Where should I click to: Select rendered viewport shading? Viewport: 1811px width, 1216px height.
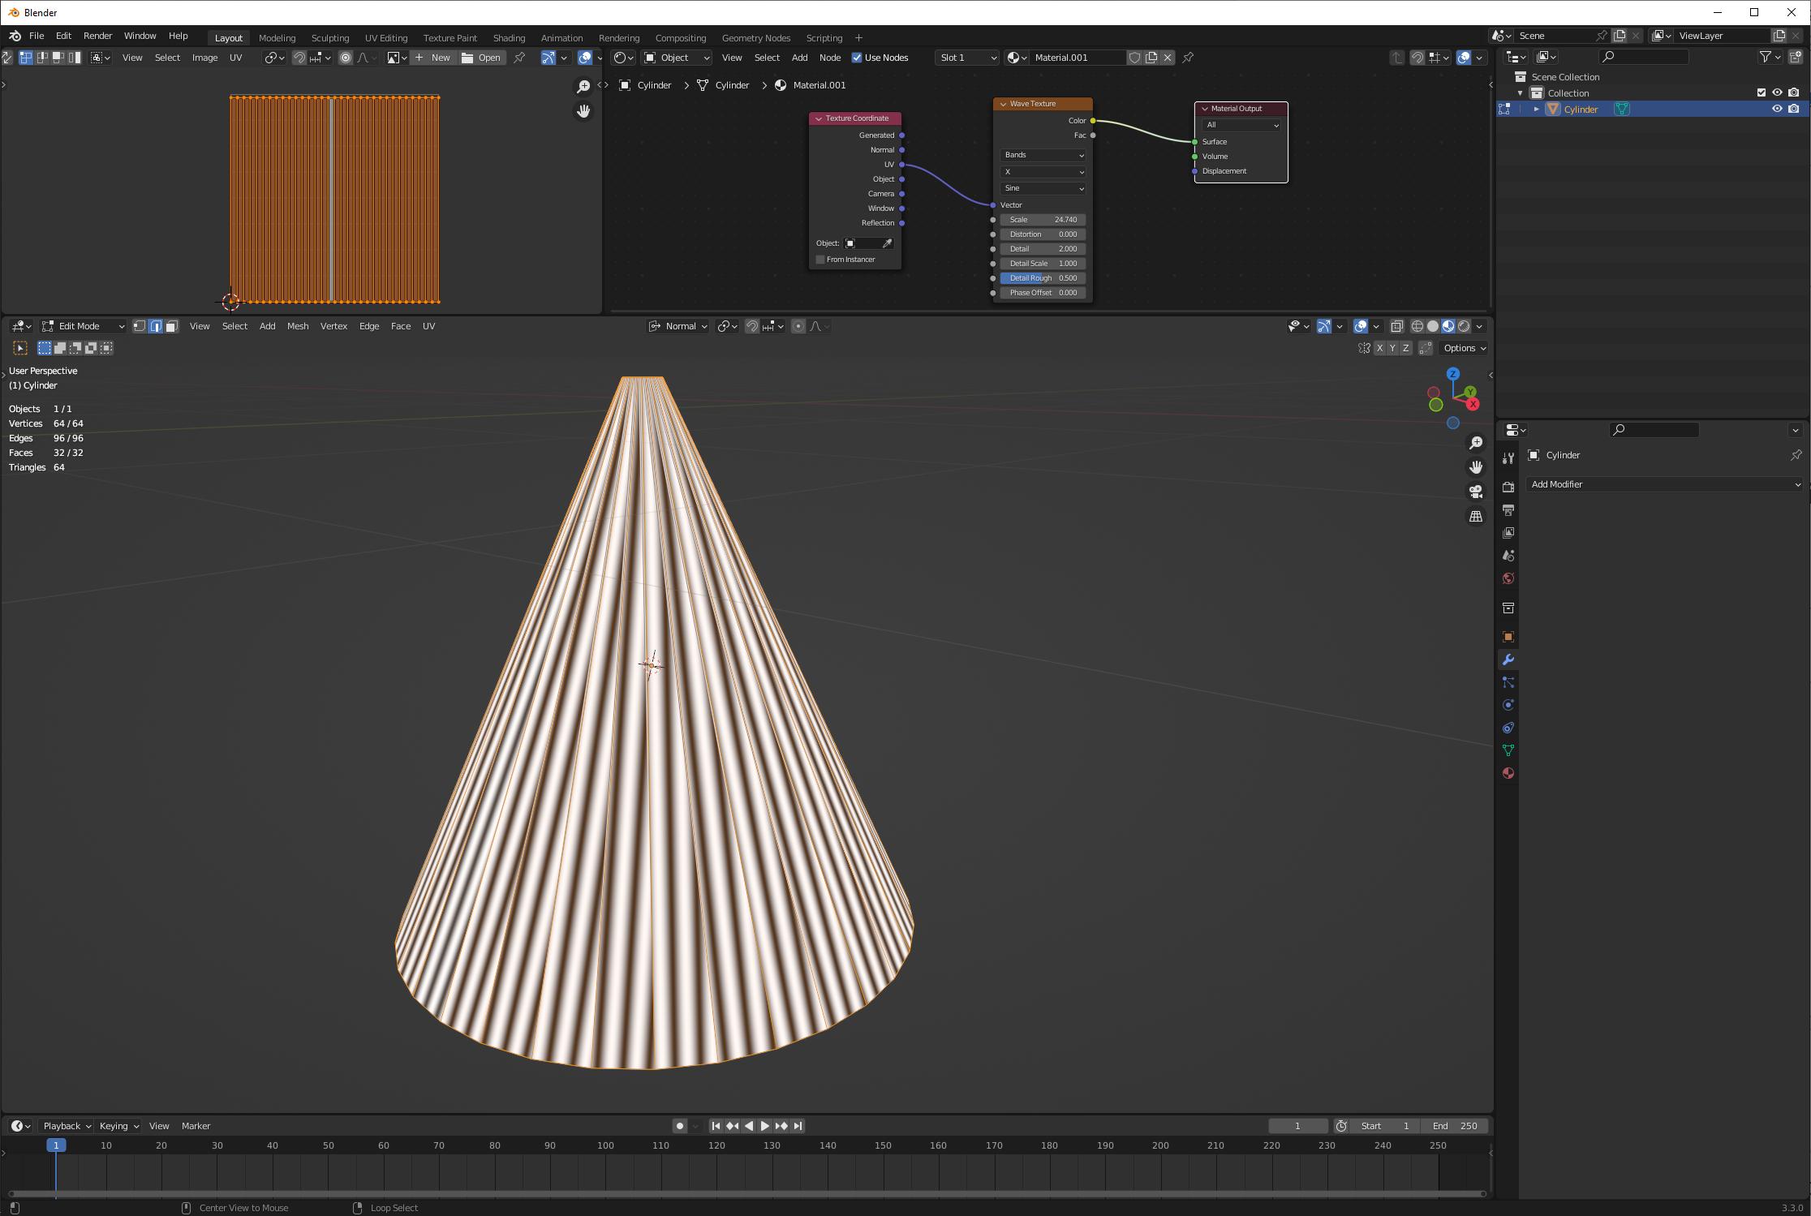1464,326
